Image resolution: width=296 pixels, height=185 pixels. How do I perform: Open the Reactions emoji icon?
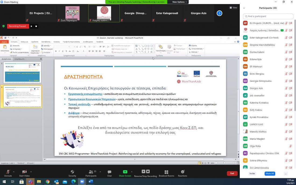182,172
